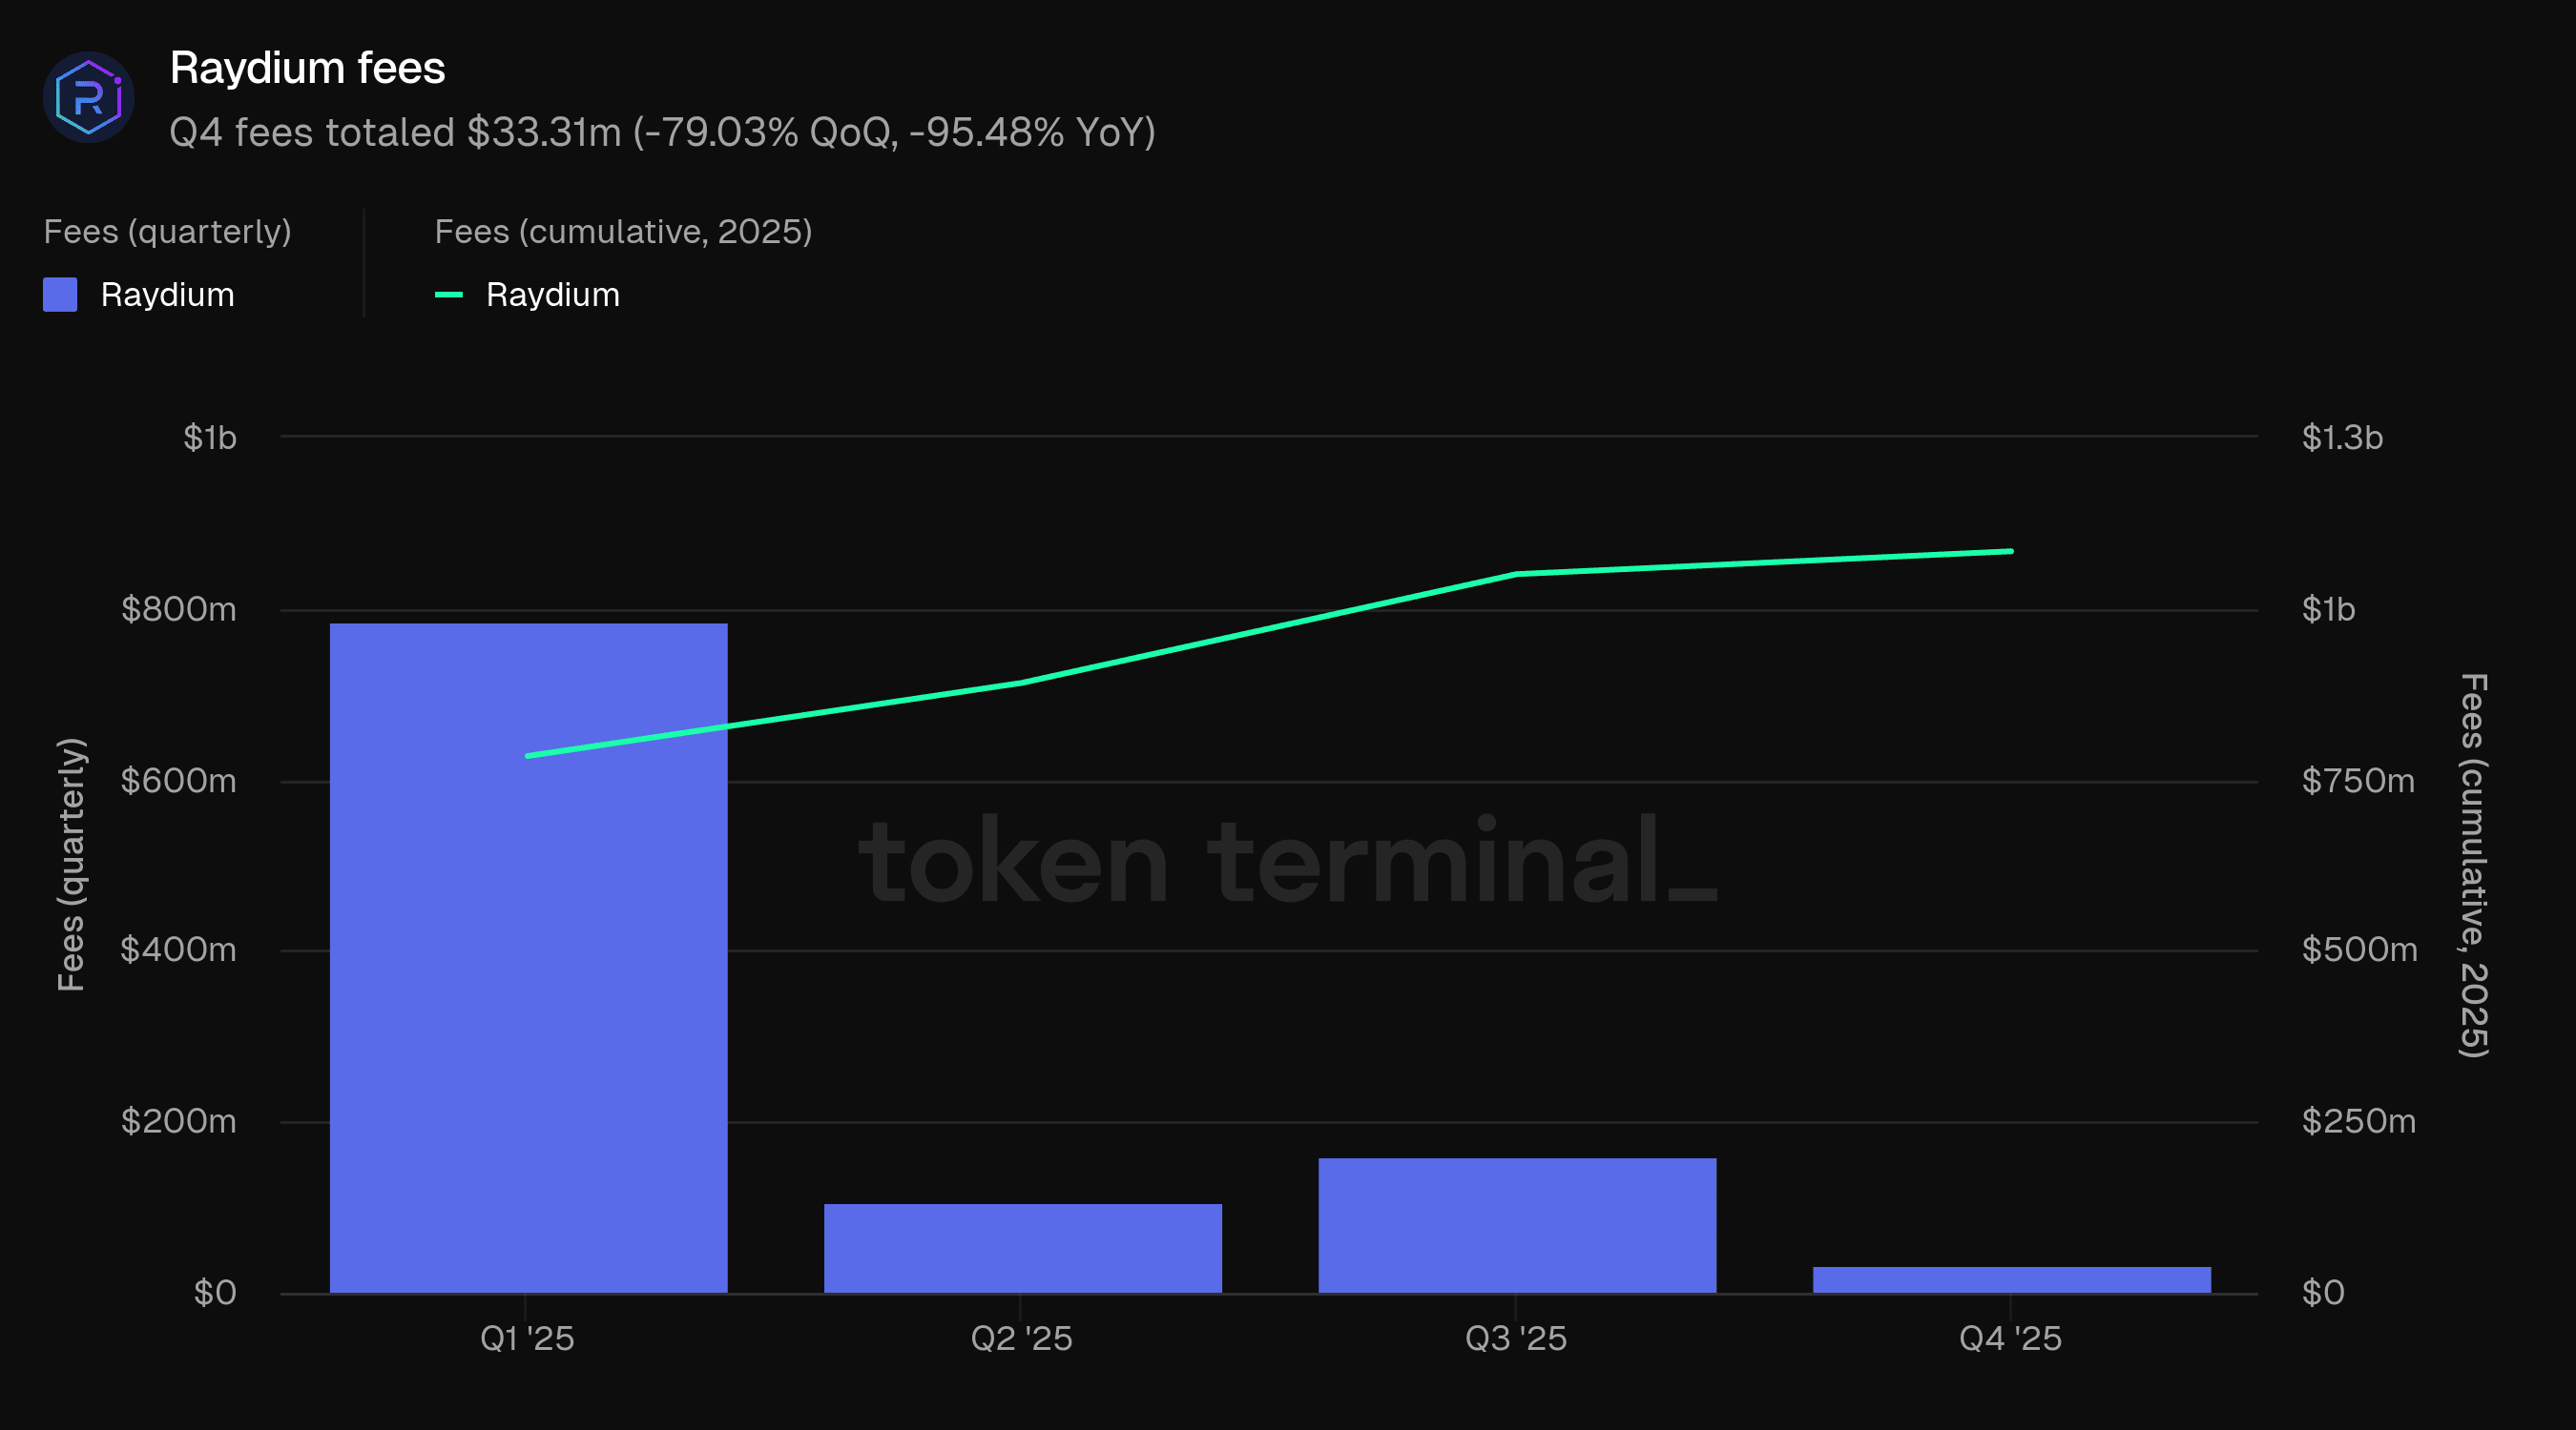Screen dimensions: 2576x1430
Task: Click the Q4 '25 x-axis label
Action: (2010, 1338)
